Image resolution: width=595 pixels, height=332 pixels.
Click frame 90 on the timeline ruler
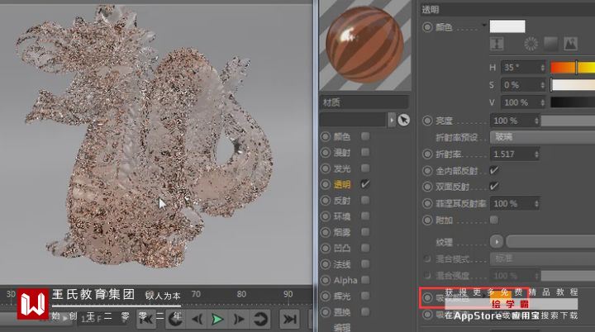[288, 294]
